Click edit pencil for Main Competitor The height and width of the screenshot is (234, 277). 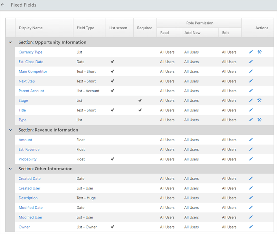pyautogui.click(x=251, y=71)
